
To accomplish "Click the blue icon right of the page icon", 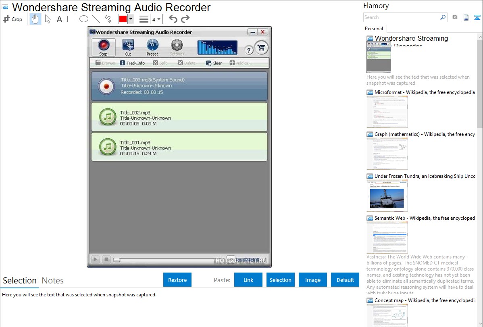I will (x=477, y=17).
